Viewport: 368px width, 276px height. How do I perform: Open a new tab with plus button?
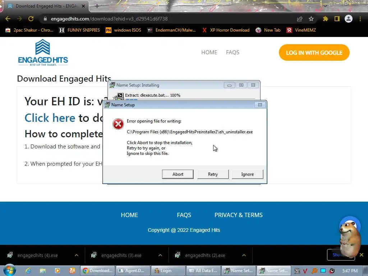[97, 6]
